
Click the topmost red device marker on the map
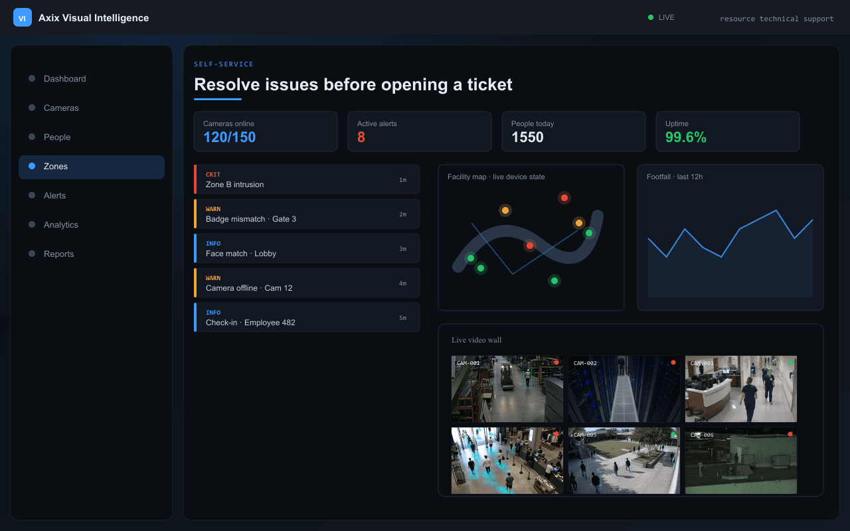coord(564,197)
